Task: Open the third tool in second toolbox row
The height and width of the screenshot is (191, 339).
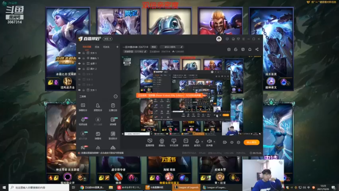Action: tap(113, 121)
